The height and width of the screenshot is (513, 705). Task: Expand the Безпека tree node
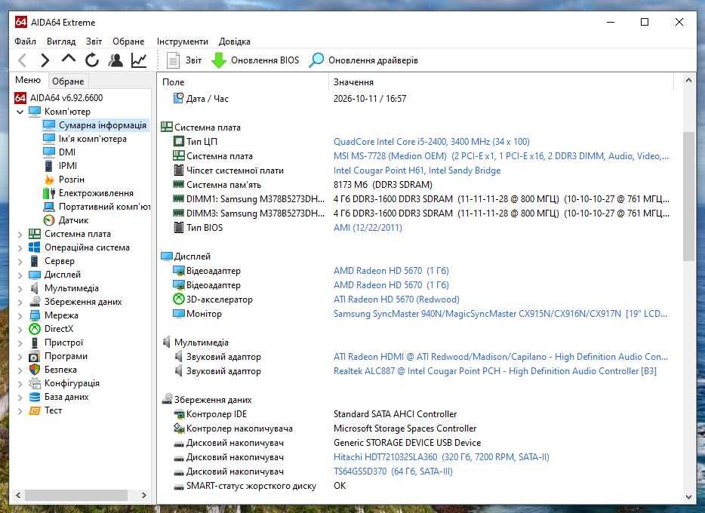20,370
